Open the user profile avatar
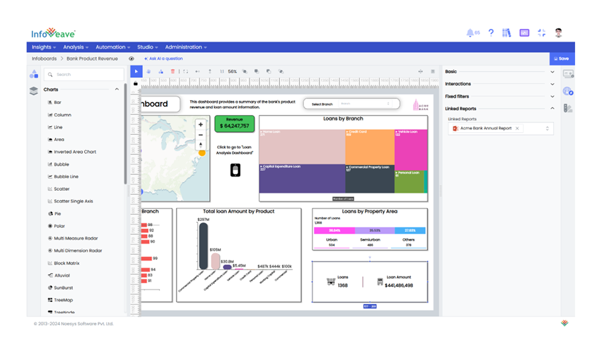602x356 pixels. click(x=558, y=33)
